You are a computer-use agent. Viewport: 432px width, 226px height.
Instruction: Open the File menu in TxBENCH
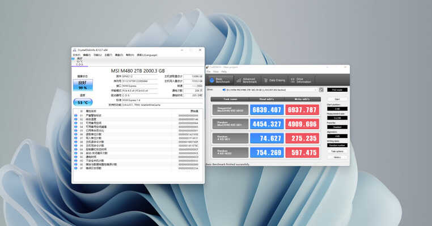(208, 71)
